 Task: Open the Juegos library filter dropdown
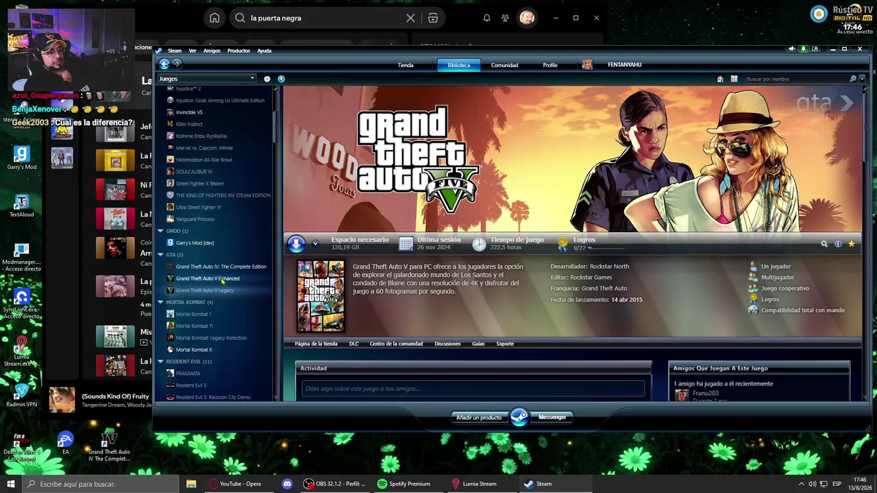[207, 79]
